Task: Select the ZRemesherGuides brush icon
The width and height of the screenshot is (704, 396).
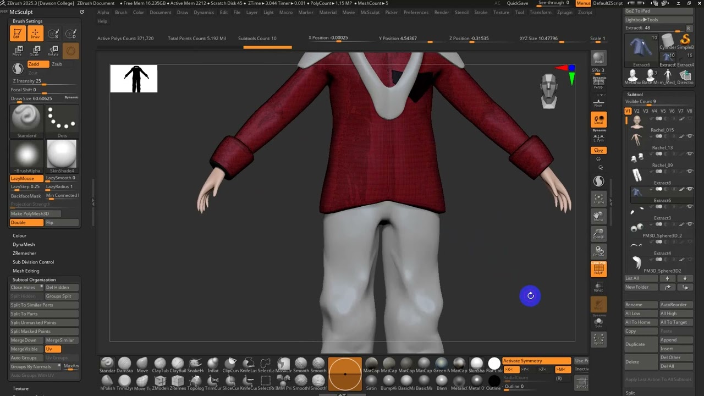Action: (178, 382)
